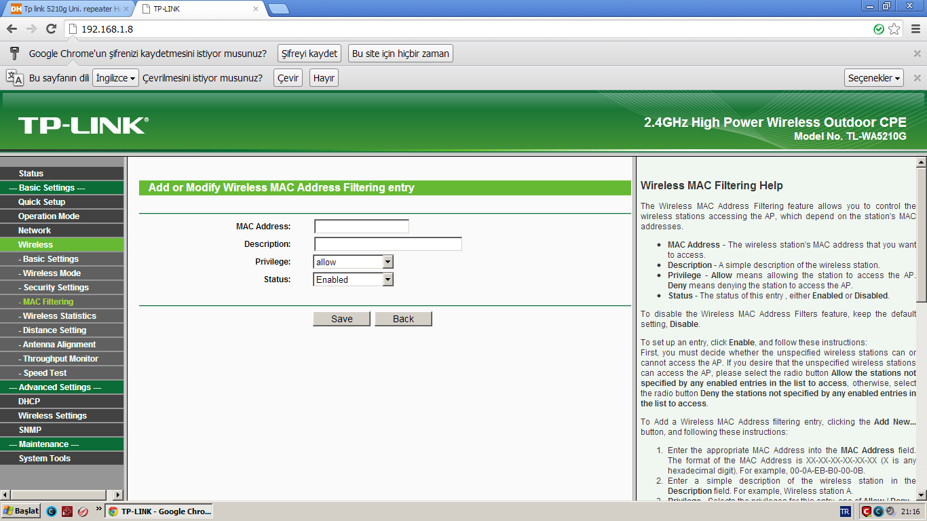Viewport: 927px width, 521px height.
Task: Click Bu site için hiçbir zaman button
Action: (x=400, y=54)
